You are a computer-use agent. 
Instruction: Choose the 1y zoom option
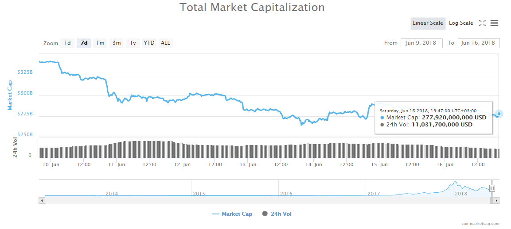tap(133, 43)
